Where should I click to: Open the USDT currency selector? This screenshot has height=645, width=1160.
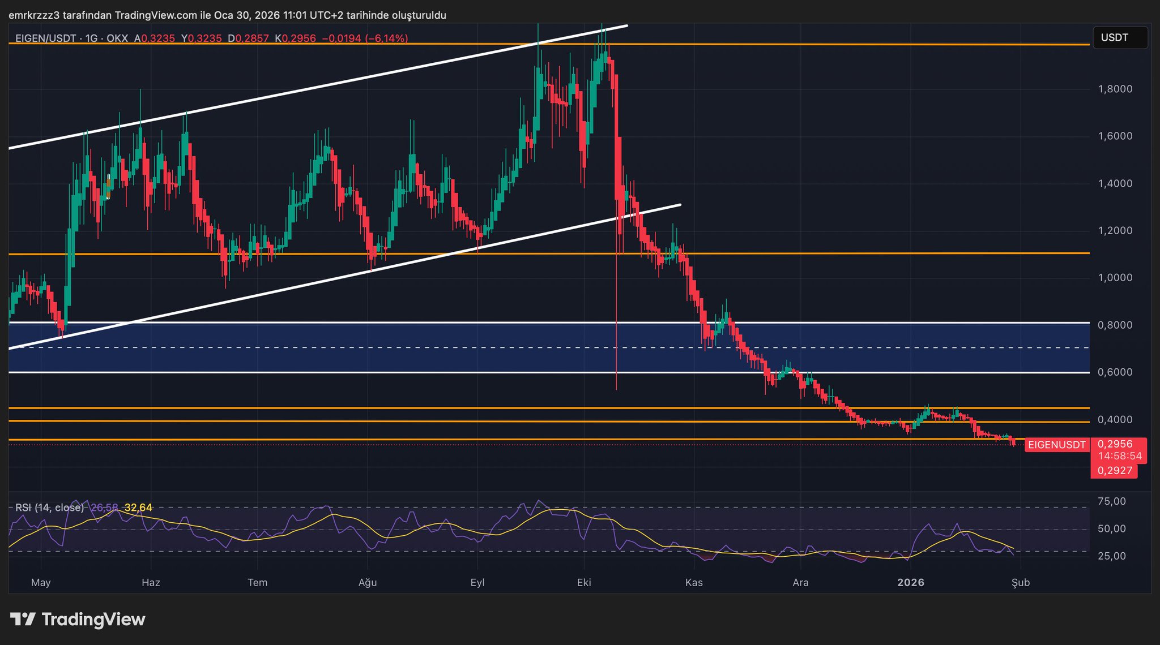click(1119, 38)
